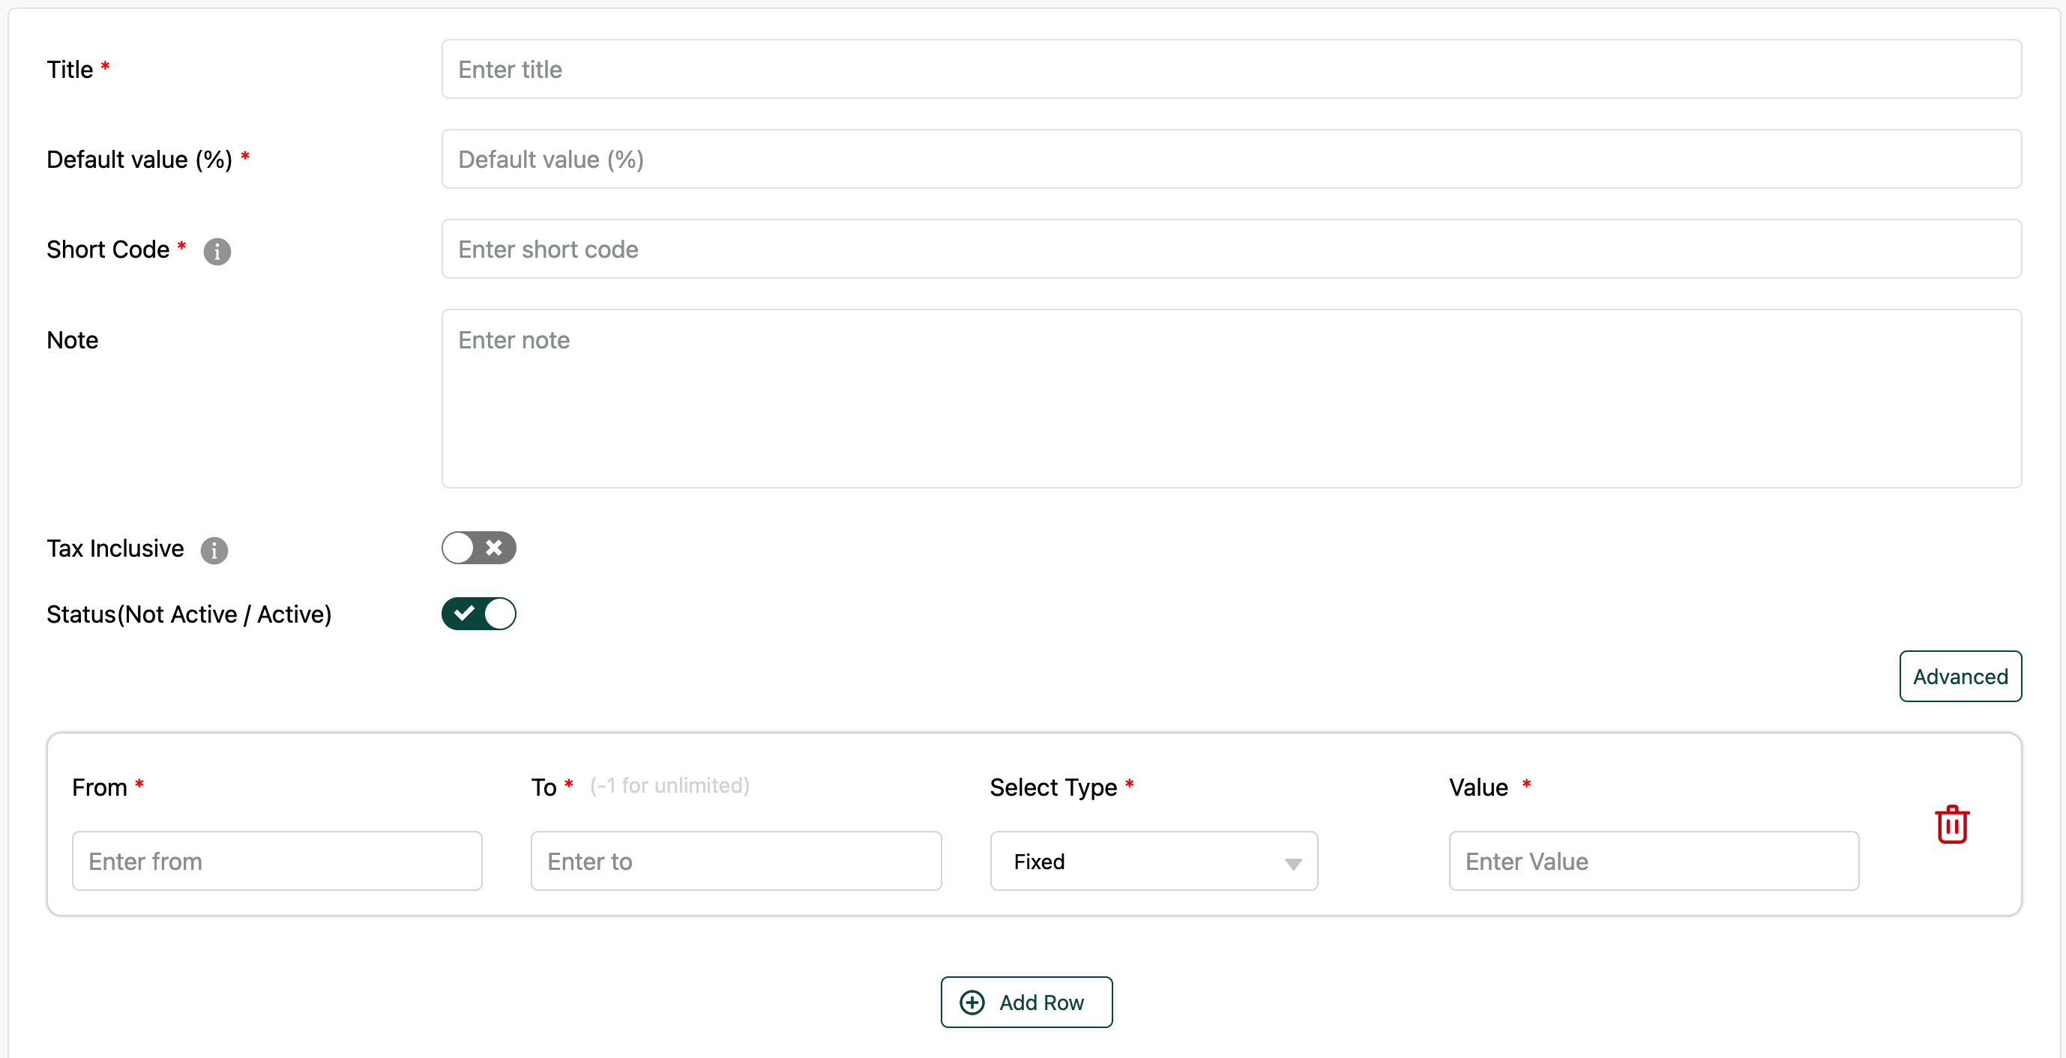Delete the row with red trash icon
This screenshot has width=2066, height=1058.
click(x=1951, y=825)
